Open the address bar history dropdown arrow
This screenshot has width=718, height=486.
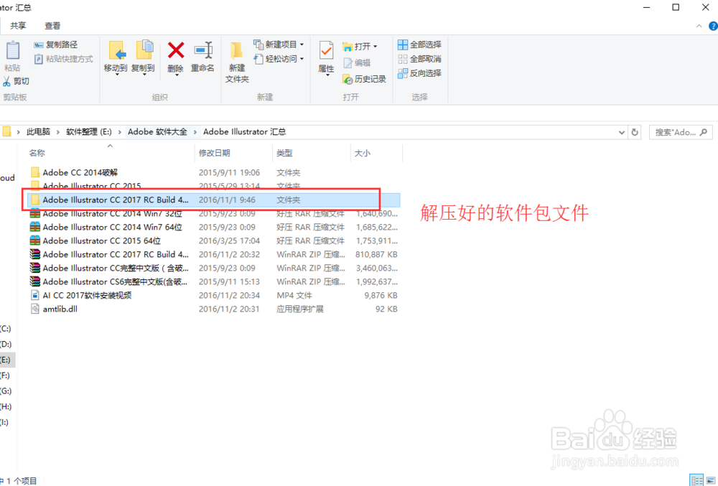[621, 132]
